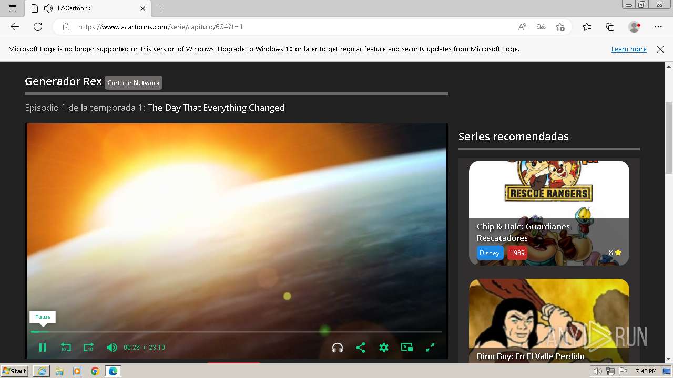Open the tab actions menu
673x378 pixels.
13,8
